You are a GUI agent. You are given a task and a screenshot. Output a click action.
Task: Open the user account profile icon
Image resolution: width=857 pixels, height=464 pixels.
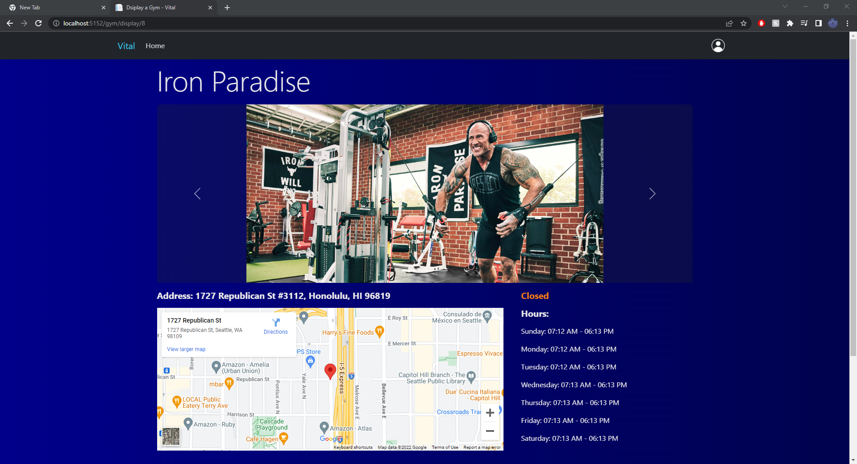(718, 45)
